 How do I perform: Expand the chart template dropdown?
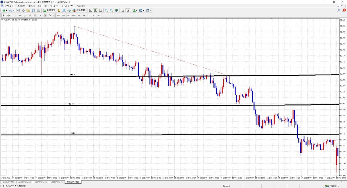150,11
